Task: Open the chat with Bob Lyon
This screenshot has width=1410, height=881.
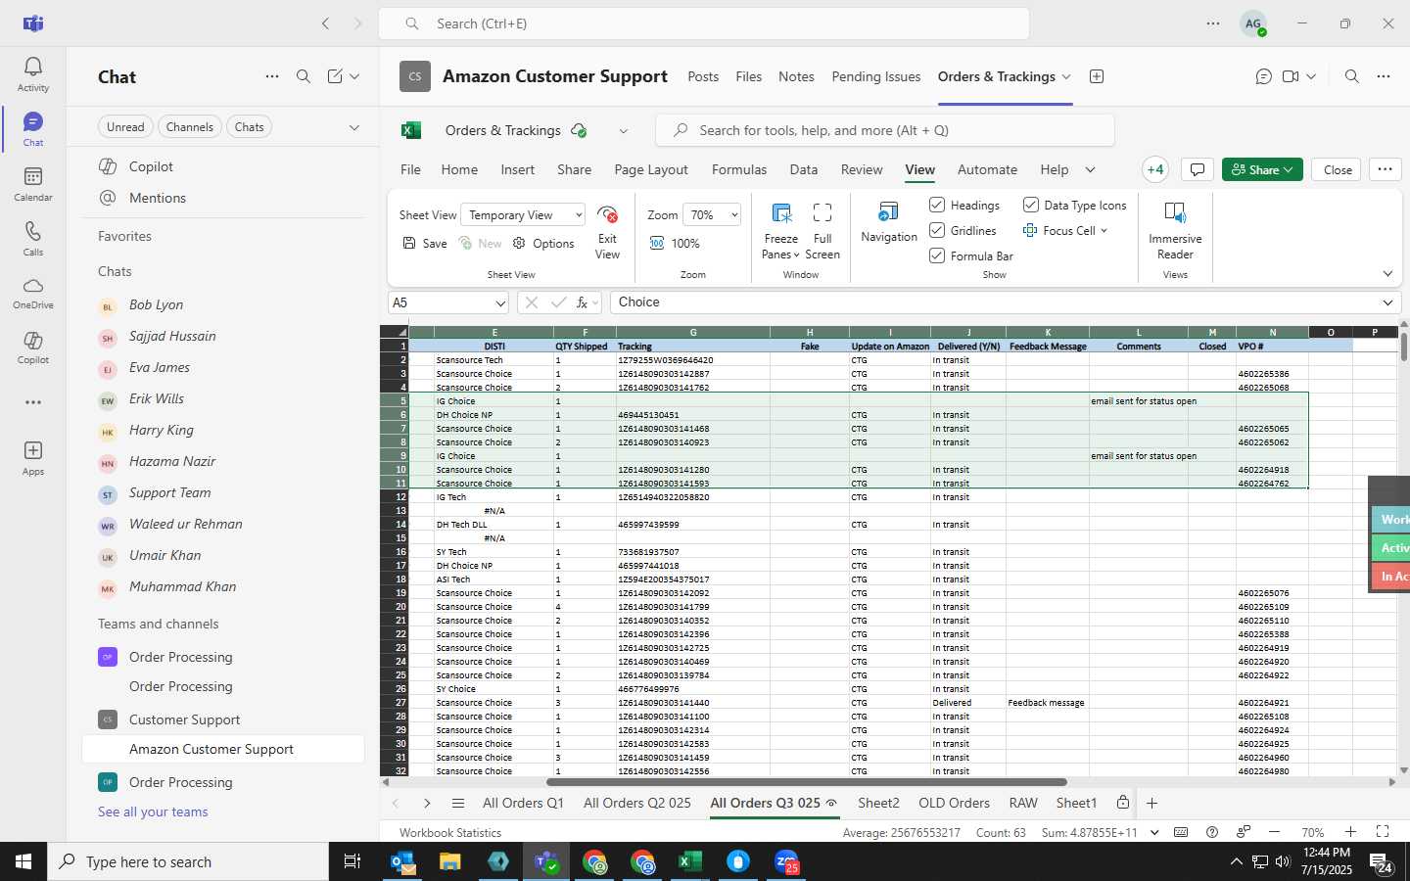Action: tap(223, 305)
